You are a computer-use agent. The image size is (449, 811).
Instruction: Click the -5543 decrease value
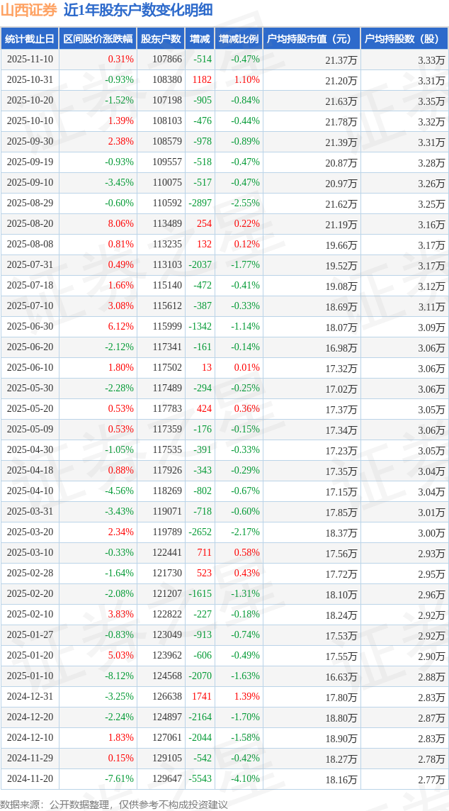[200, 779]
